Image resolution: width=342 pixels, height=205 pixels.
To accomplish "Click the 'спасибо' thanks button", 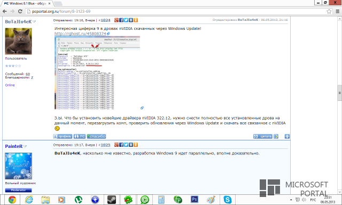I will (96, 136).
